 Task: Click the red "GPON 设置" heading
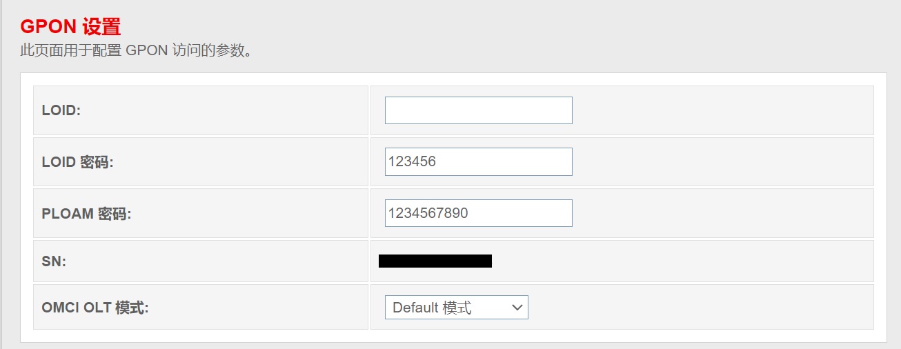[x=70, y=27]
